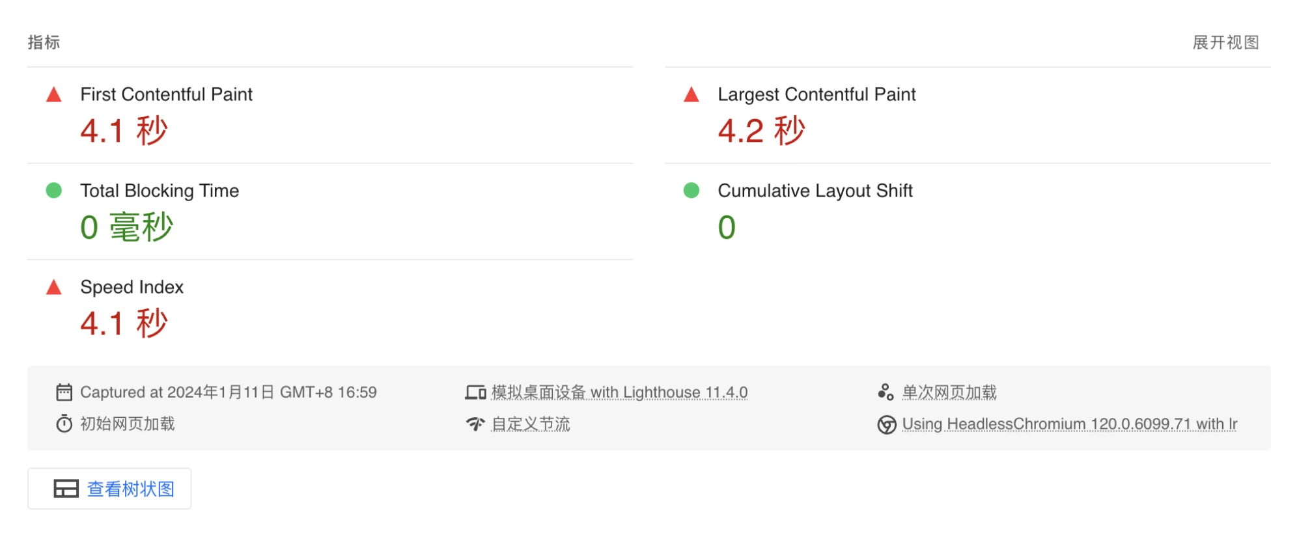Click the dots icon beside 单次网页加载
1299x535 pixels.
tap(886, 392)
